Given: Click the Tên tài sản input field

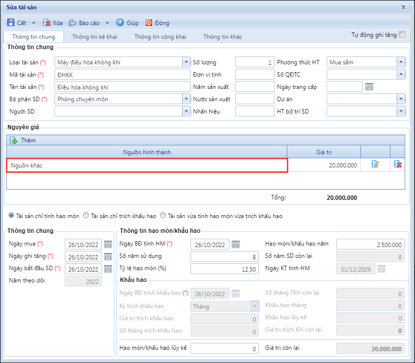Looking at the screenshot, I should [x=122, y=87].
